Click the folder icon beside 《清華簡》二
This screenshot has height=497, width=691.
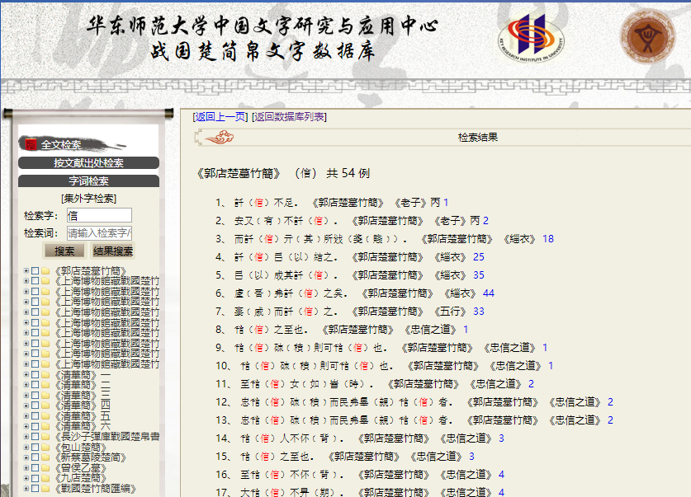[45, 385]
